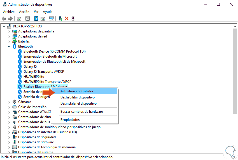Click the scrollbar up arrow
This screenshot has height=160, width=238.
click(x=235, y=26)
